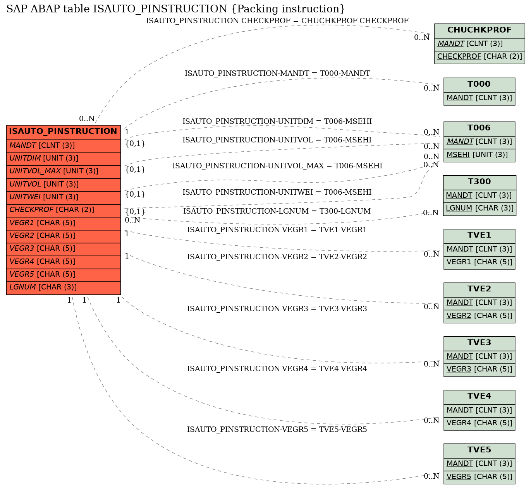
Task: Open the TVE3 table header
Action: click(479, 343)
